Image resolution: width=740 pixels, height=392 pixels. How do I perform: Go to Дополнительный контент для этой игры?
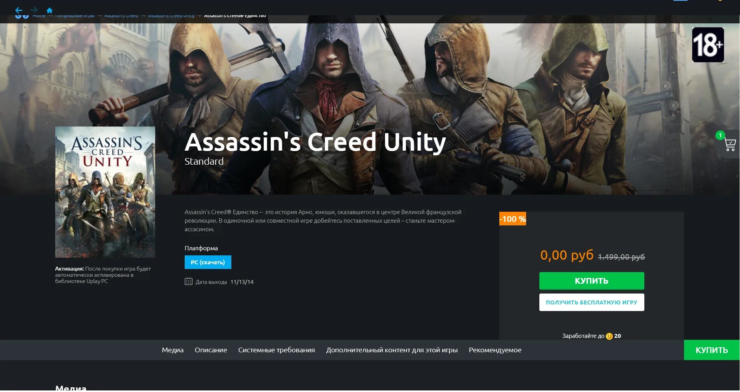[x=392, y=350]
